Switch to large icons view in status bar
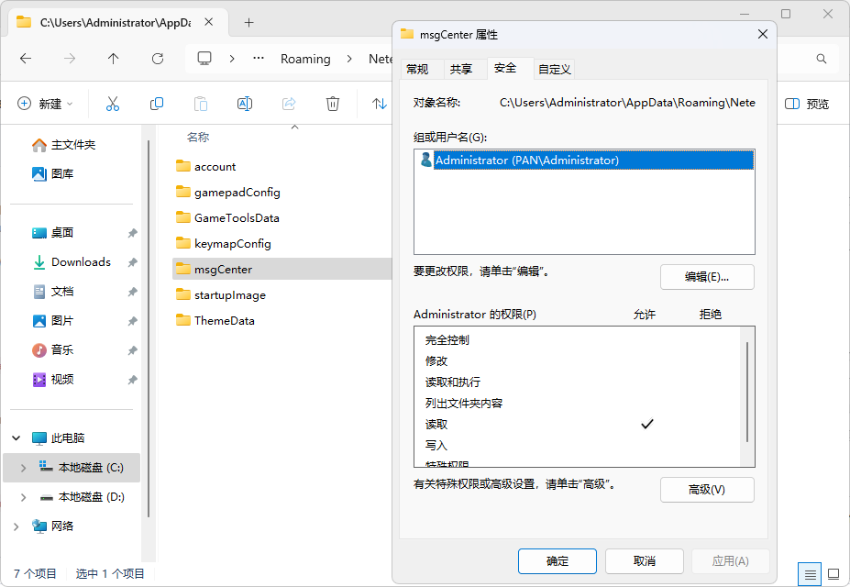 833,574
